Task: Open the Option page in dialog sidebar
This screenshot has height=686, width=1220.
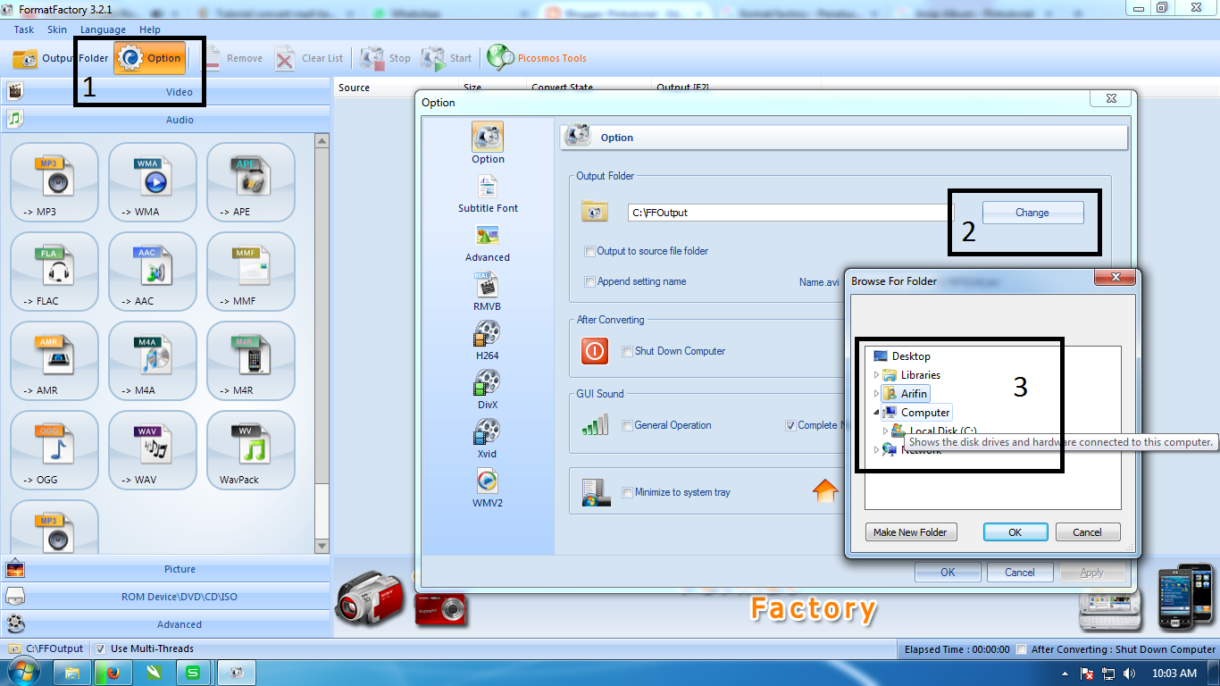Action: click(x=488, y=144)
